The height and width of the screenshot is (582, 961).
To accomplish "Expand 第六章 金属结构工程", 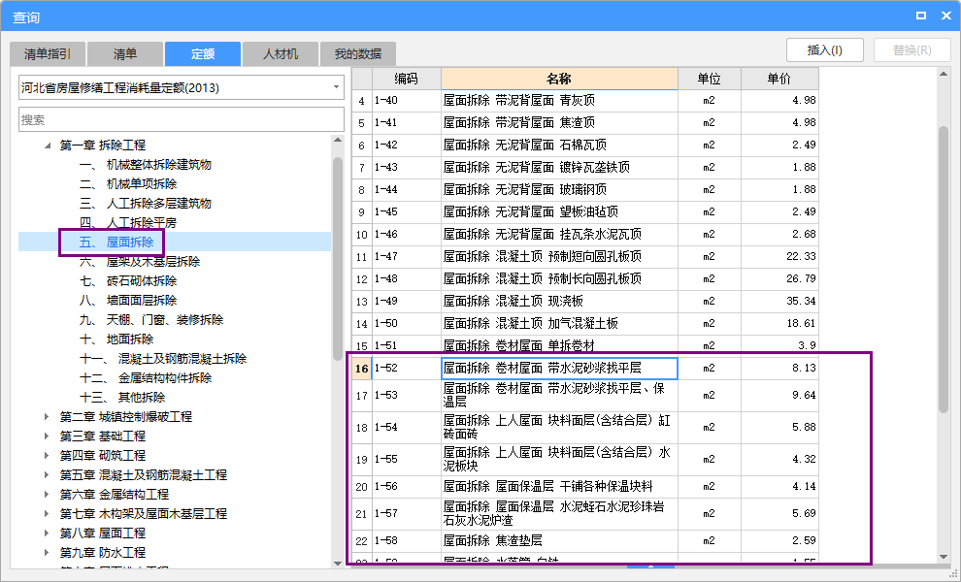I will [x=48, y=495].
